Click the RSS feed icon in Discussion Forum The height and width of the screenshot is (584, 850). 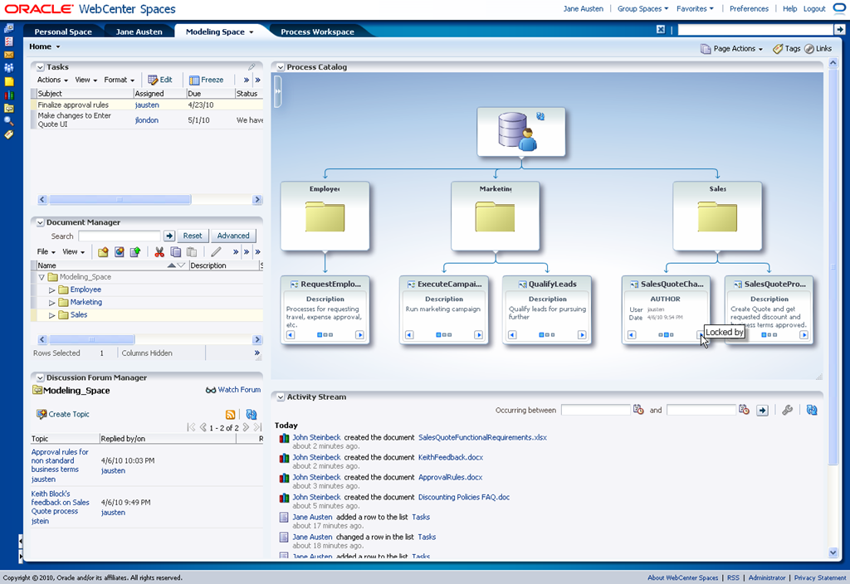pos(231,415)
